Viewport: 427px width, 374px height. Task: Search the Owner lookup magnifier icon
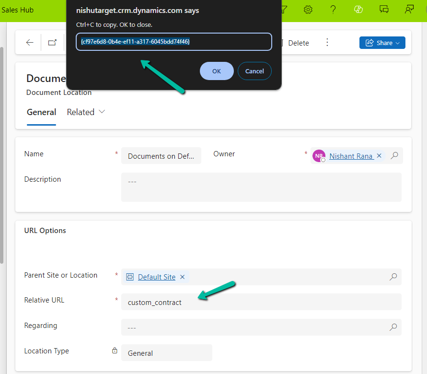(394, 156)
